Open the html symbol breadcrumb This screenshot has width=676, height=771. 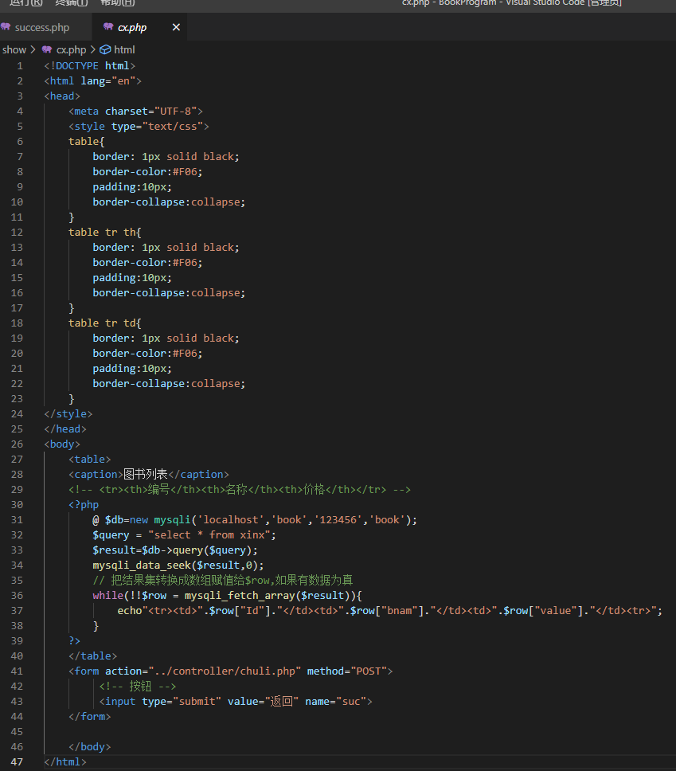click(124, 49)
